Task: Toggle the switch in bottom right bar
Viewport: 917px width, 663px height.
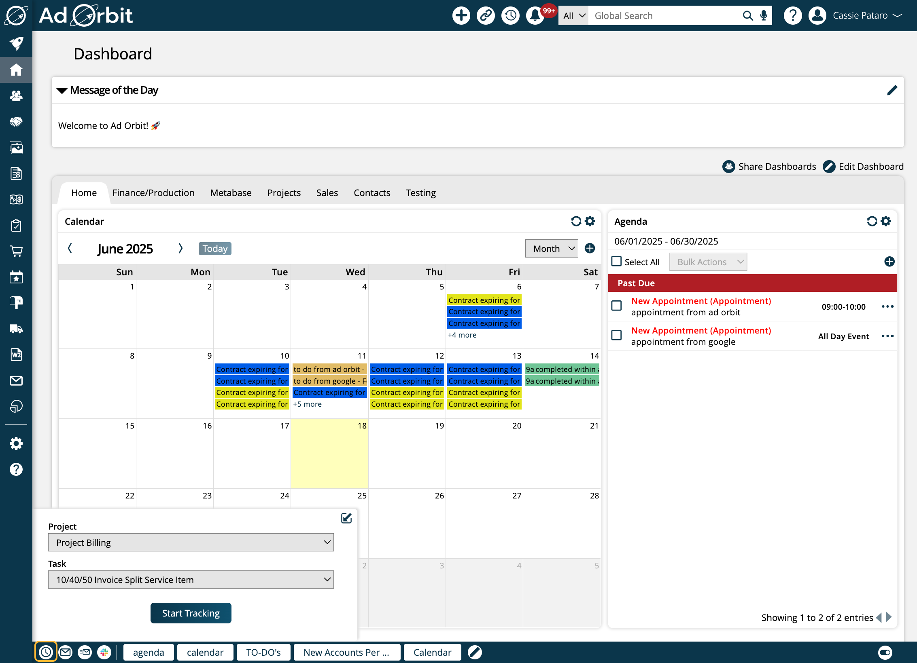Action: [x=885, y=652]
